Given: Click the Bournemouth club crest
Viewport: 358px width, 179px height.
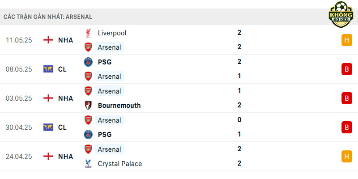Looking at the screenshot, I should pyautogui.click(x=88, y=105).
